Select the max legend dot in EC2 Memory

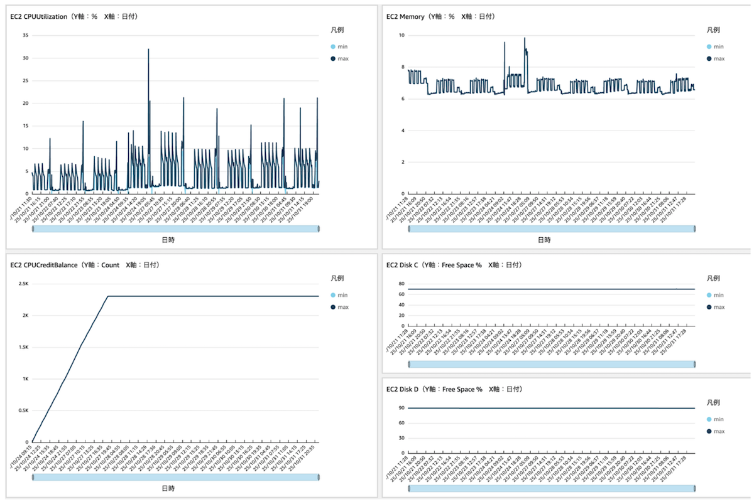[x=709, y=58]
